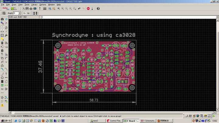The height and width of the screenshot is (123, 219).
Task: Open the Options menu
Action: [x=43, y=5]
